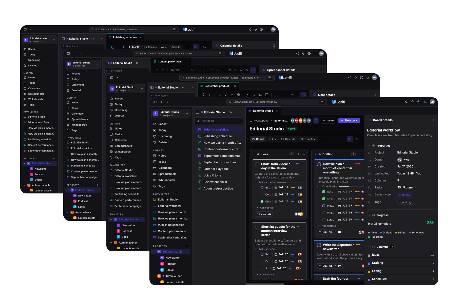461x308 pixels.
Task: Click the share icon in the Editorial workflow window
Action: click(x=406, y=102)
